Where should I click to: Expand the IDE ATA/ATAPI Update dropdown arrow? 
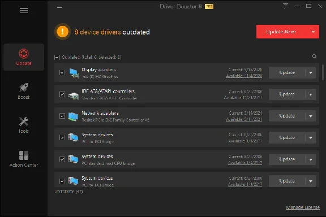point(311,94)
